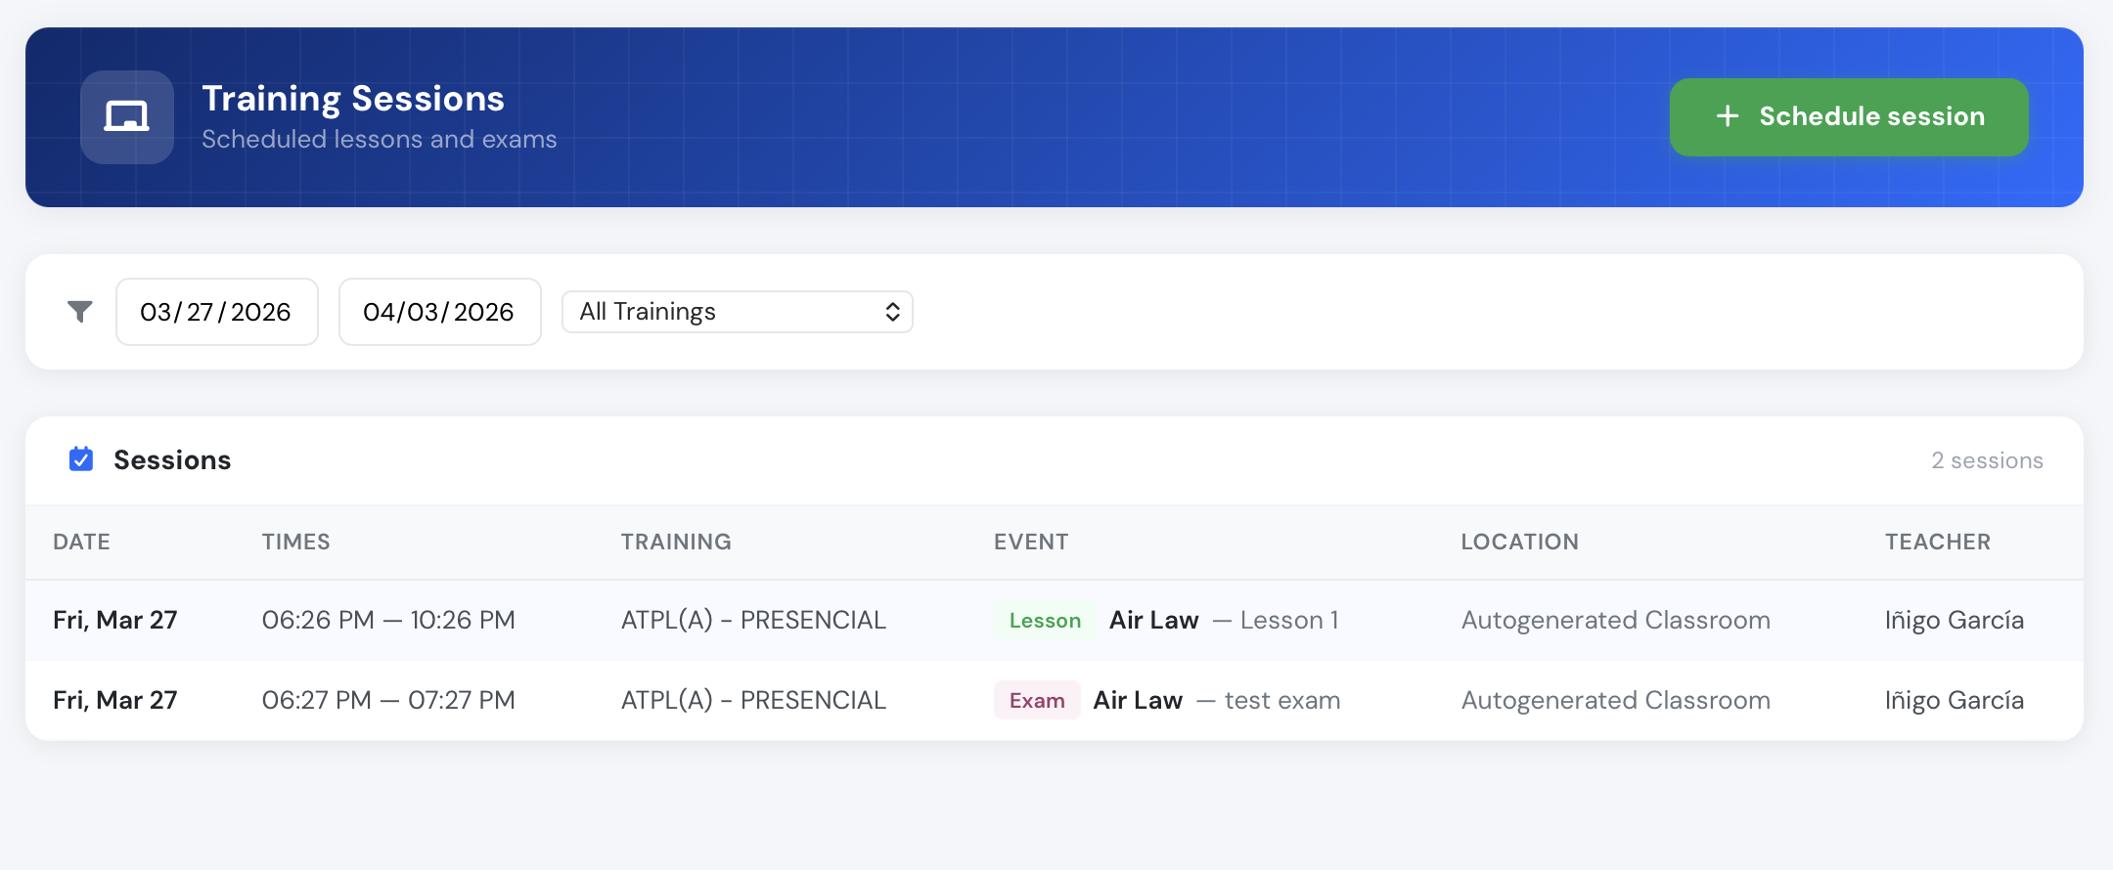Click the '2 sessions' count label
Screen dimensions: 2113x870
[x=1987, y=460]
